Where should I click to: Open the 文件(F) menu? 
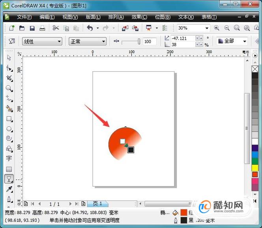(x=24, y=17)
